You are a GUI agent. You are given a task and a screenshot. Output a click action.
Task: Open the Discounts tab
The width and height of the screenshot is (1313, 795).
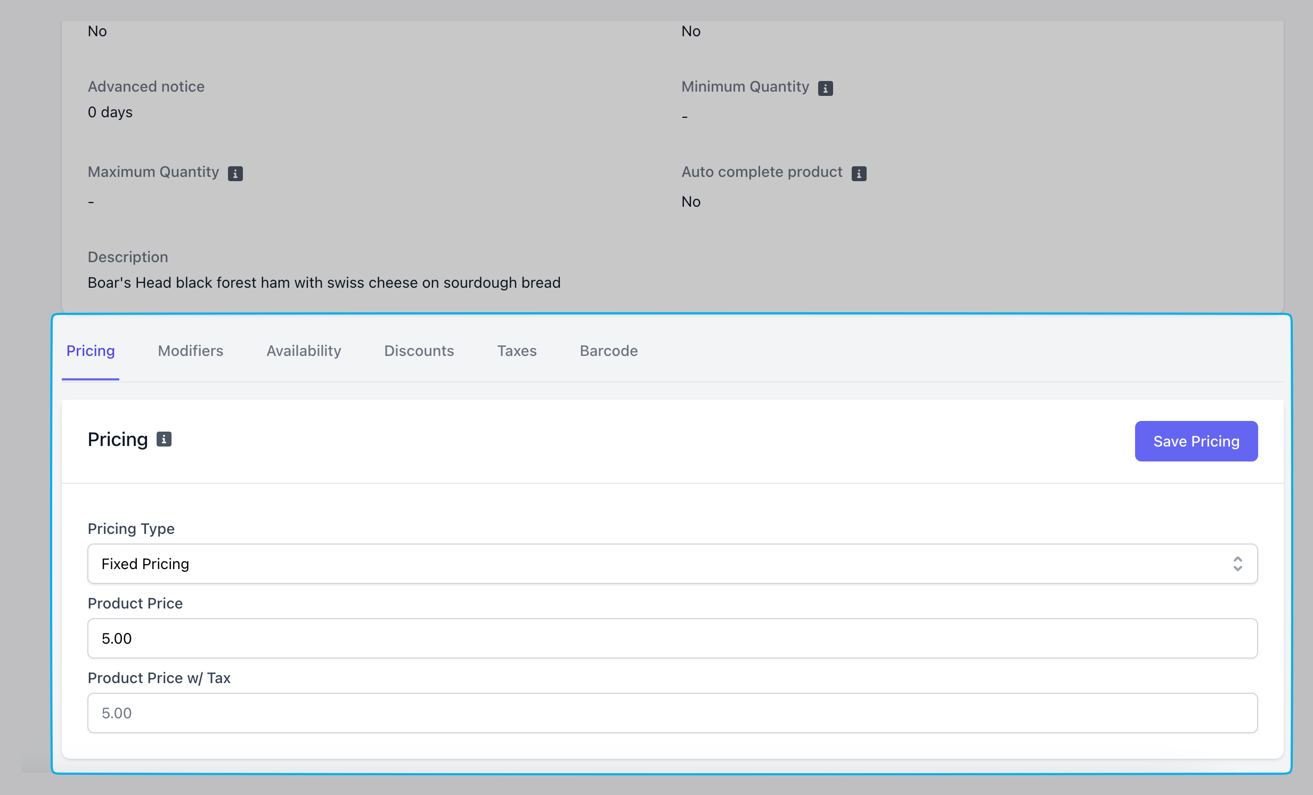pyautogui.click(x=419, y=350)
